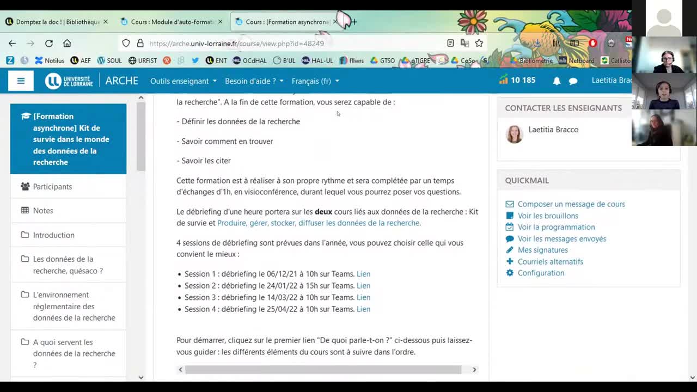Open the Twitter bookmark icon
Screen dimensions: 697x392
195,60
